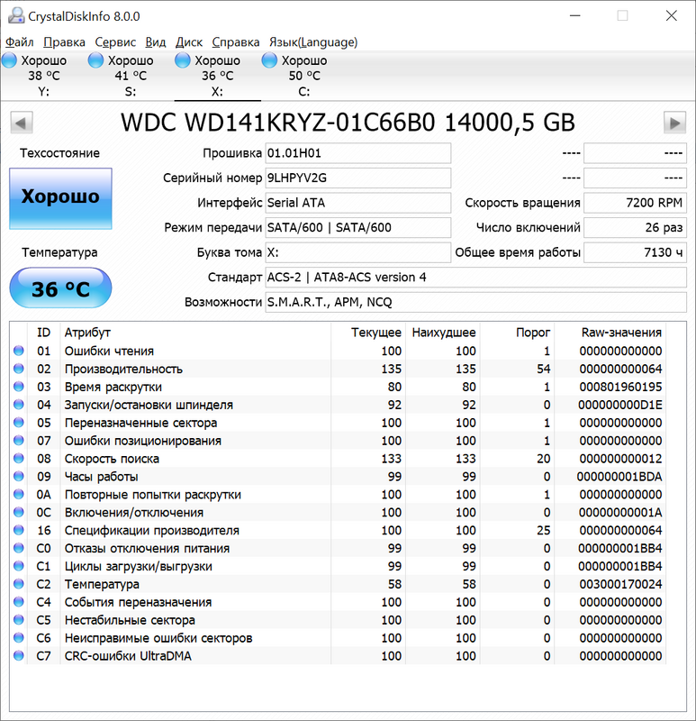
Task: Open the Сервис menu
Action: click(x=115, y=42)
